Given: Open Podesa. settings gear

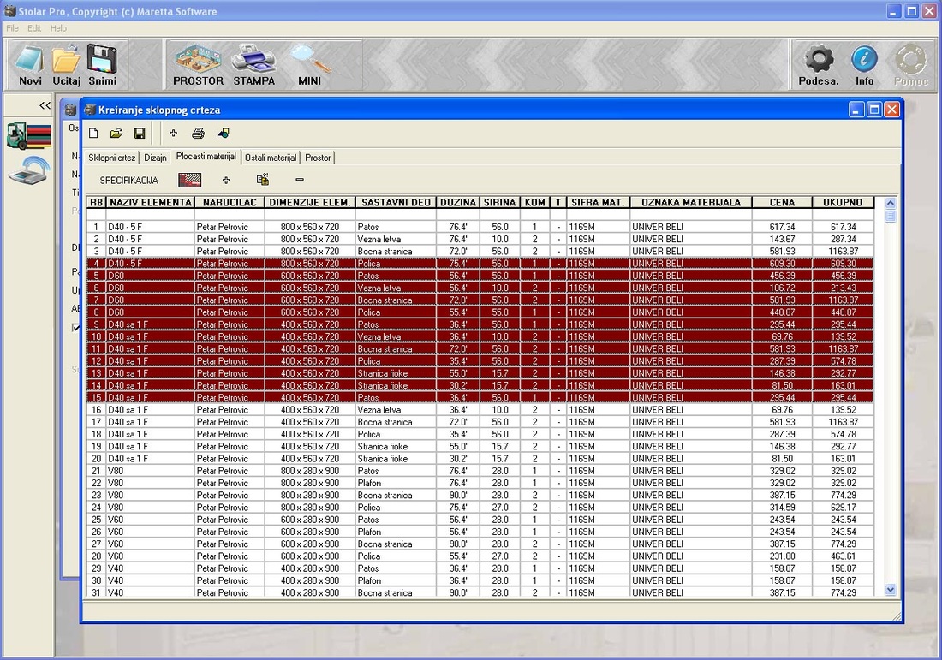Looking at the screenshot, I should tap(818, 65).
